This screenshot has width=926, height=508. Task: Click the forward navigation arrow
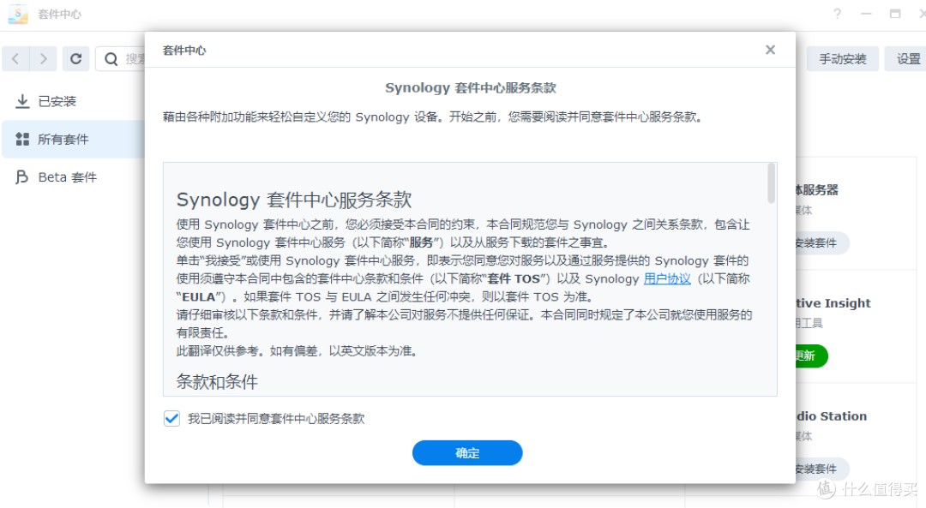click(x=43, y=59)
